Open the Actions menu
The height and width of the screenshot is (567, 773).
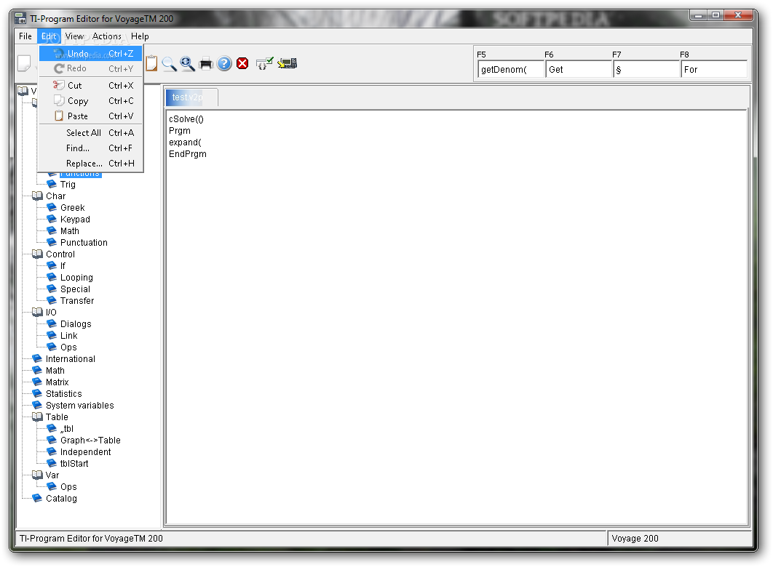coord(107,36)
